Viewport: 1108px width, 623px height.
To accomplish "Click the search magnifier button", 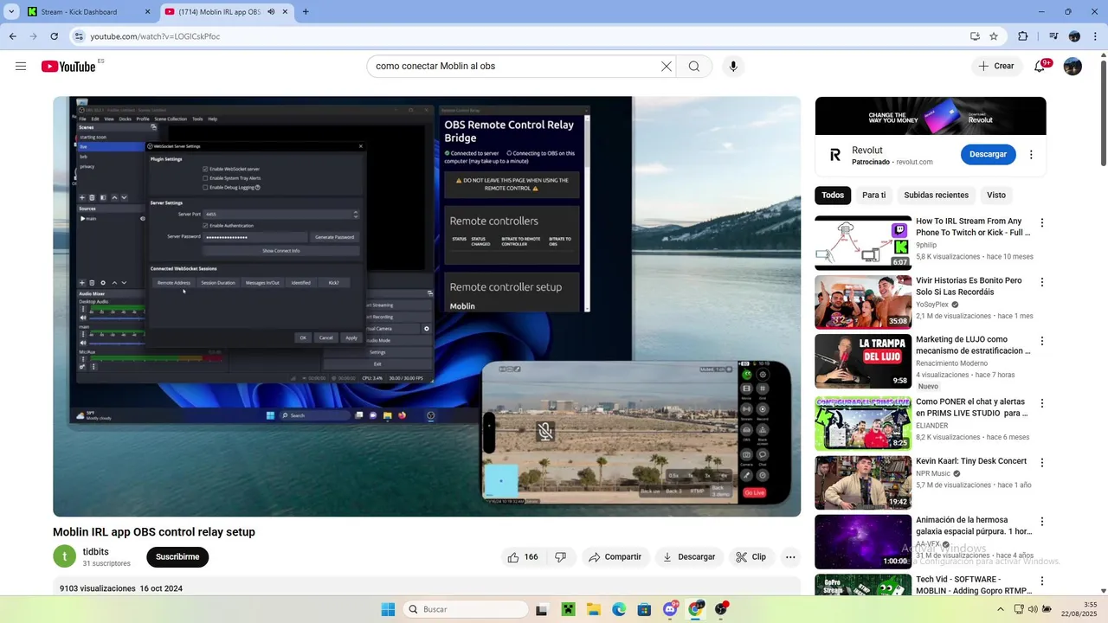I will coord(694,67).
